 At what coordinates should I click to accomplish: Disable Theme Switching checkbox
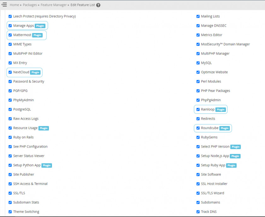coord(10,212)
